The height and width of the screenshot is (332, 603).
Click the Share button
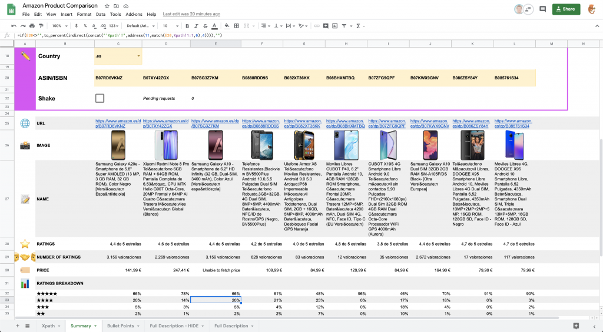[x=566, y=9]
